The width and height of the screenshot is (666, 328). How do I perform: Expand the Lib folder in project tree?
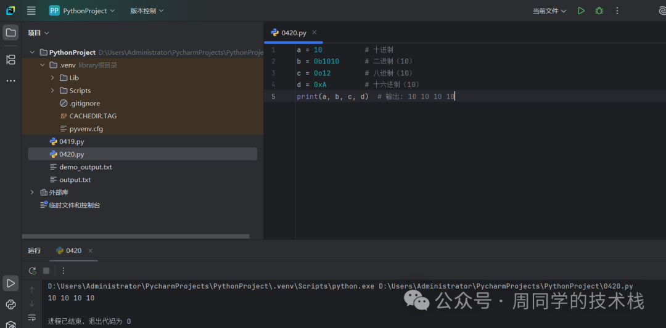point(52,78)
